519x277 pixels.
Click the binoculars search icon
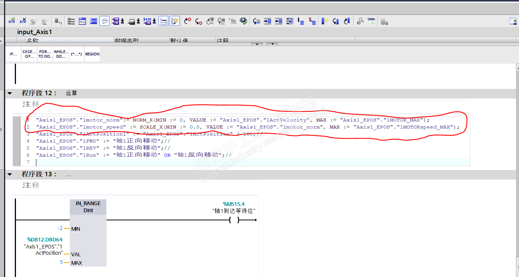pyautogui.click(x=360, y=21)
